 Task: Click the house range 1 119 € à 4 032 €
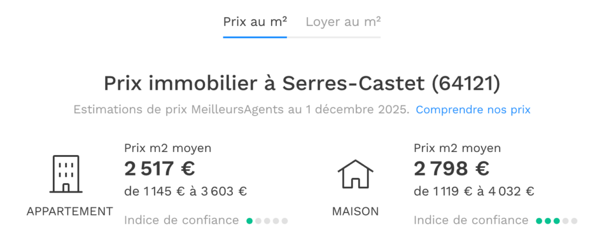[x=474, y=191]
